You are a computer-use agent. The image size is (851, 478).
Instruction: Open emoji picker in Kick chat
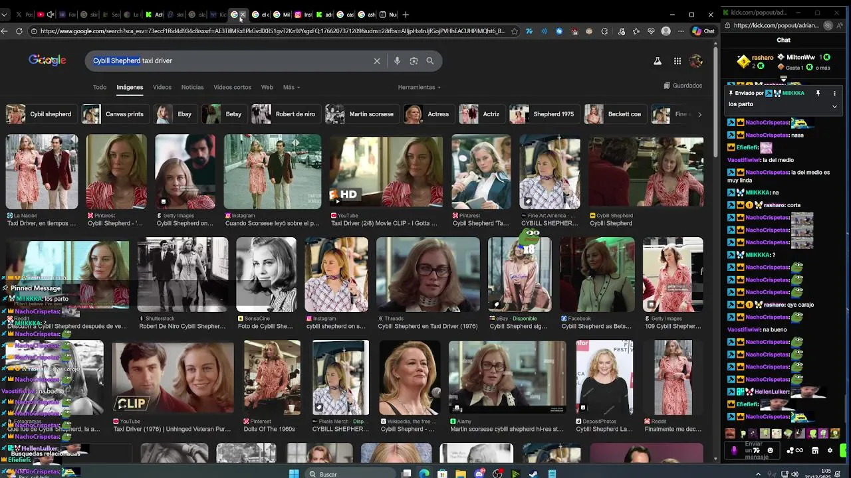771,450
